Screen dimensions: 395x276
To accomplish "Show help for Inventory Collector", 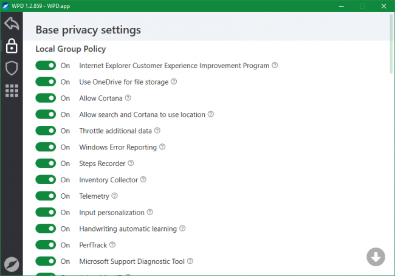I will click(143, 179).
